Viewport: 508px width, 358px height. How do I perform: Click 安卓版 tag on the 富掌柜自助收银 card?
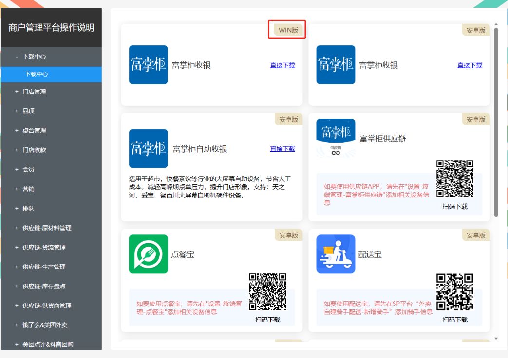288,119
